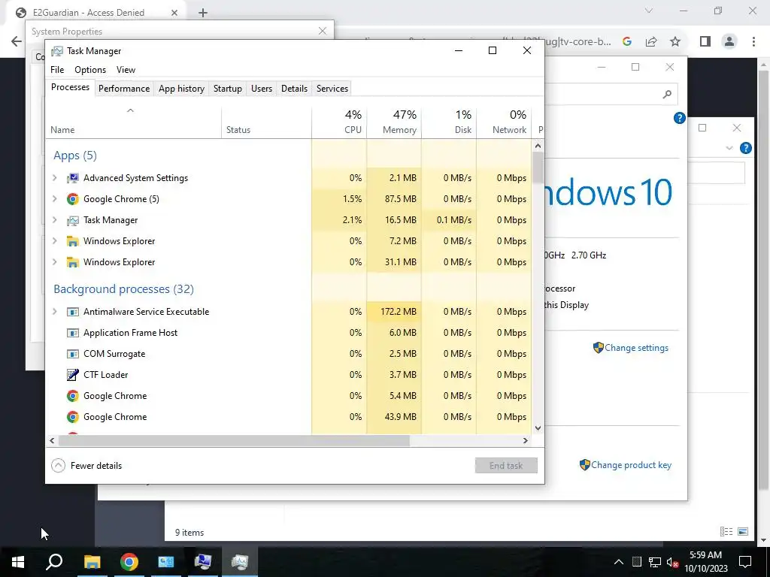
Task: Switch Explorer to details view
Action: tap(726, 531)
